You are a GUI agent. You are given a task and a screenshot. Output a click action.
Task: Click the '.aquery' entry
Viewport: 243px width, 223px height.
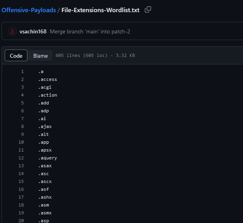click(48, 158)
